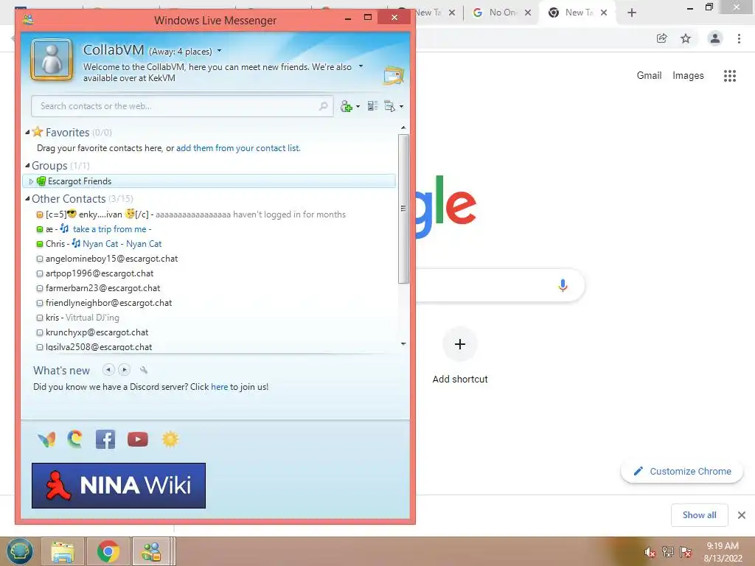Screen dimensions: 755x566
Task: Click the contact list layout icon
Action: click(x=372, y=106)
